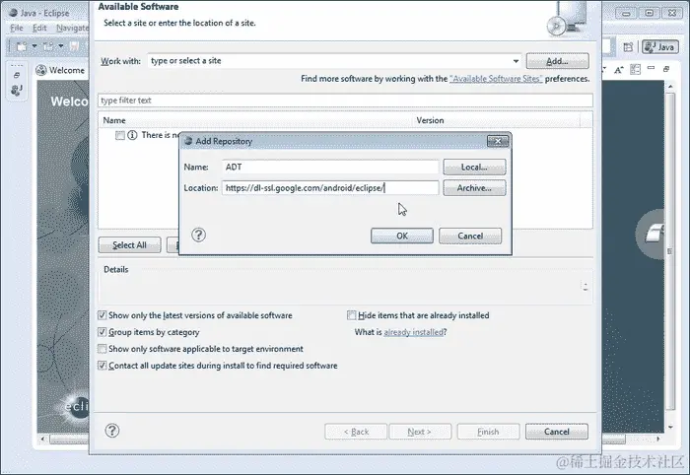Click OK in Add Repository dialog
The height and width of the screenshot is (475, 690).
tap(402, 236)
